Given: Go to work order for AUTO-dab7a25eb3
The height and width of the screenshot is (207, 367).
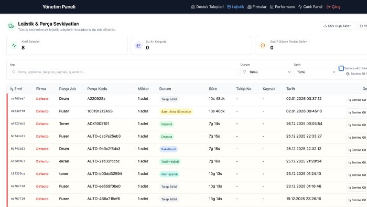Looking at the screenshot, I should click(357, 137).
